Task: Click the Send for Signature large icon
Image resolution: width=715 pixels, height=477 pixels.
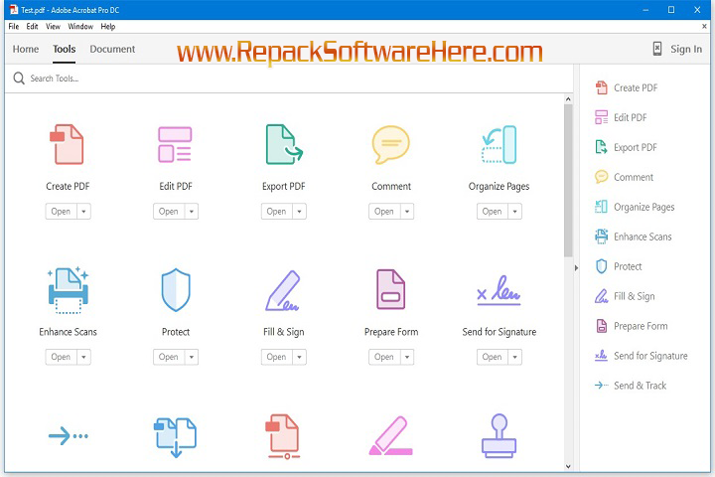Action: pyautogui.click(x=499, y=290)
